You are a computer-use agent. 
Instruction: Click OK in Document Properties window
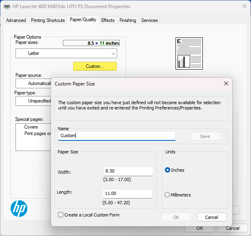200,228
